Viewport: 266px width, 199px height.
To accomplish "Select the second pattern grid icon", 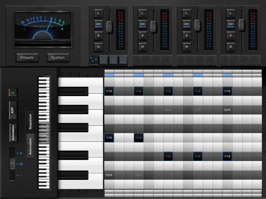I will click(x=104, y=60).
